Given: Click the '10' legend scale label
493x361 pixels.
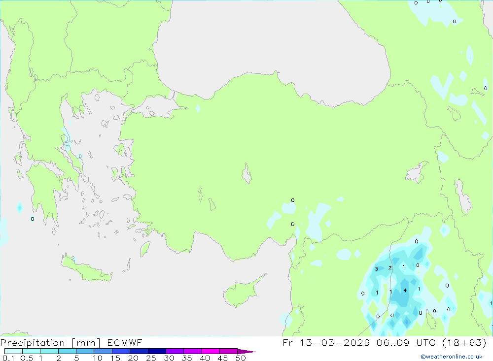Looking at the screenshot, I should tap(98, 358).
